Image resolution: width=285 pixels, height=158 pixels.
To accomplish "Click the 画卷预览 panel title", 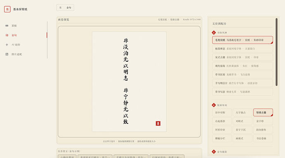I will (x=64, y=20).
